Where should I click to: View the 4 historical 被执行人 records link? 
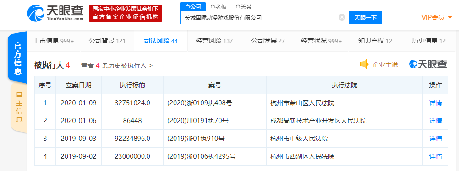(117, 65)
